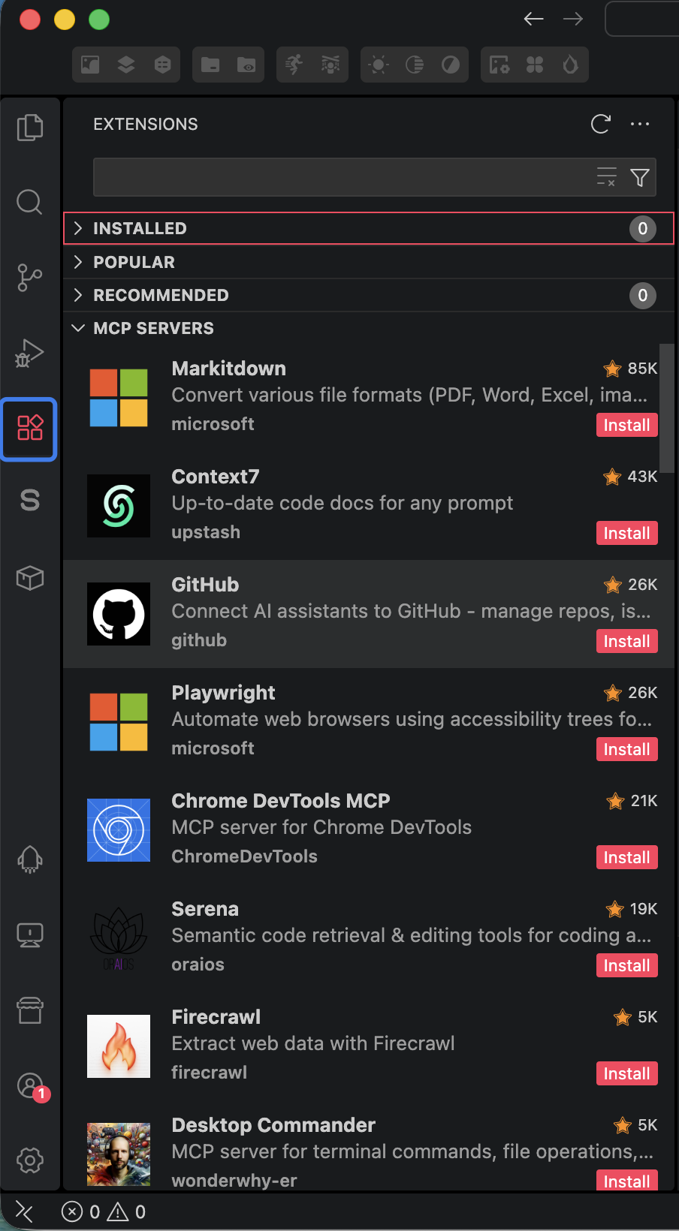Open Run and Debug view

(x=30, y=353)
